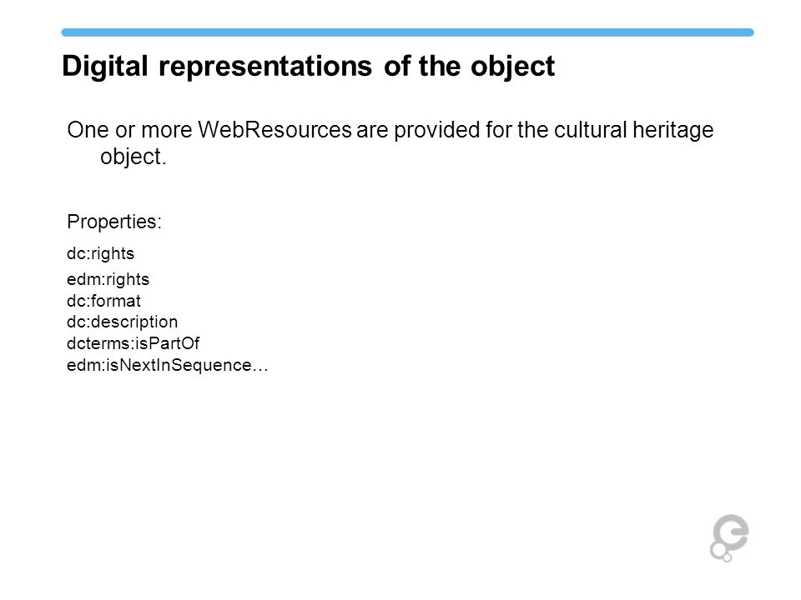This screenshot has width=801, height=600.
Task: Click the Europeana logo icon
Action: (x=729, y=537)
